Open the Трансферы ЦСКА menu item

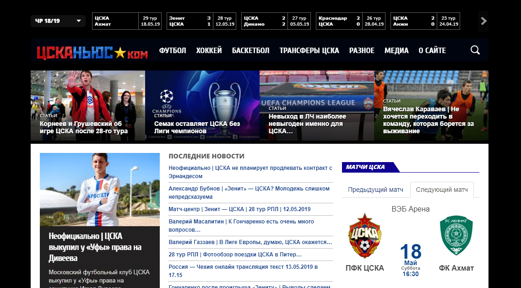[x=309, y=50]
